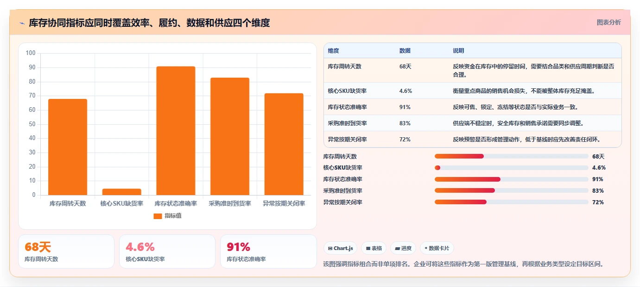Image resolution: width=640 pixels, height=287 pixels.
Task: Click the lightning icon beside the title
Action: coord(22,23)
